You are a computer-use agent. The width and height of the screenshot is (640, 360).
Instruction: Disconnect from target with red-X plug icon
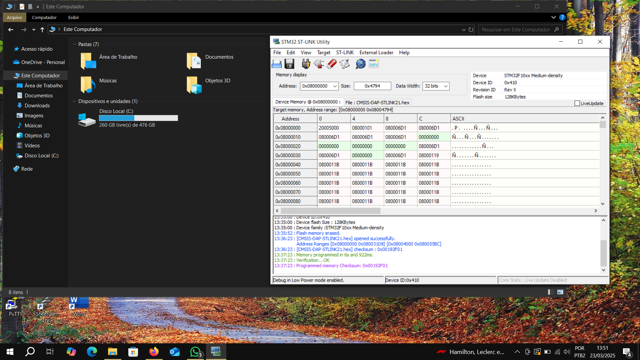tap(319, 64)
